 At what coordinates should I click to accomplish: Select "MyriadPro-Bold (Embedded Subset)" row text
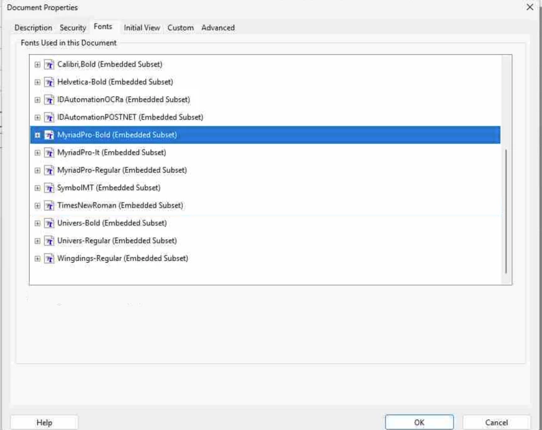[117, 135]
